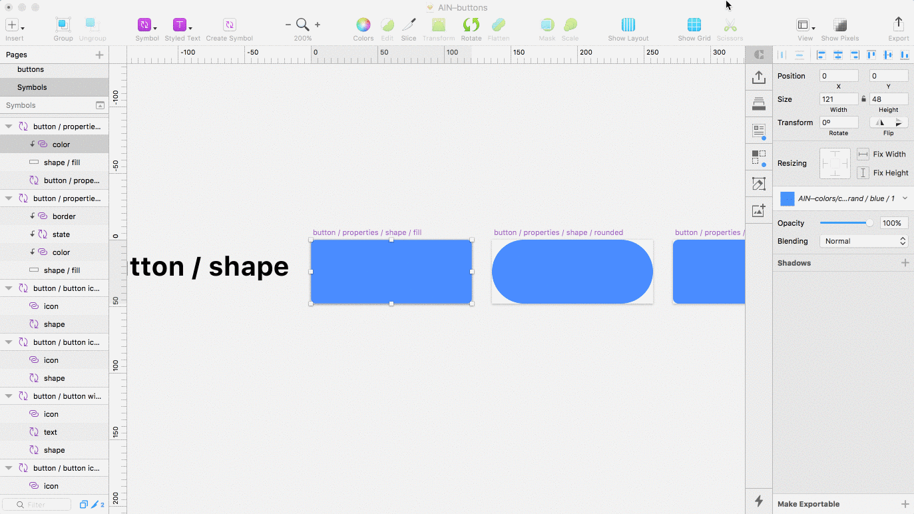The height and width of the screenshot is (514, 914).
Task: Toggle the size proportions lock
Action: 864,99
